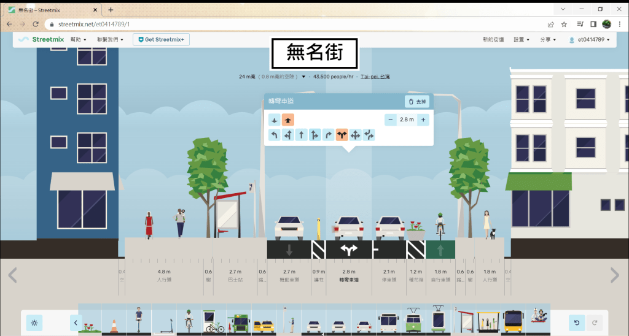This screenshot has width=629, height=336.
Task: Show earlier palette items with left chevron
Action: coord(76,323)
